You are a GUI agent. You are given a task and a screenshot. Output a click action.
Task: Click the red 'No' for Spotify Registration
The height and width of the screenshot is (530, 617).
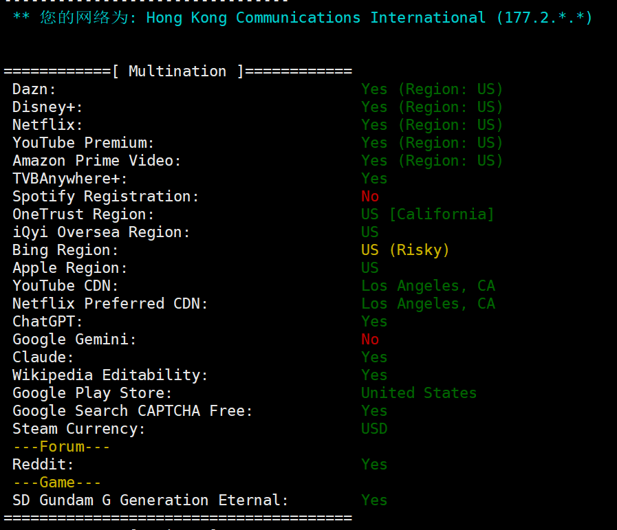[370, 196]
